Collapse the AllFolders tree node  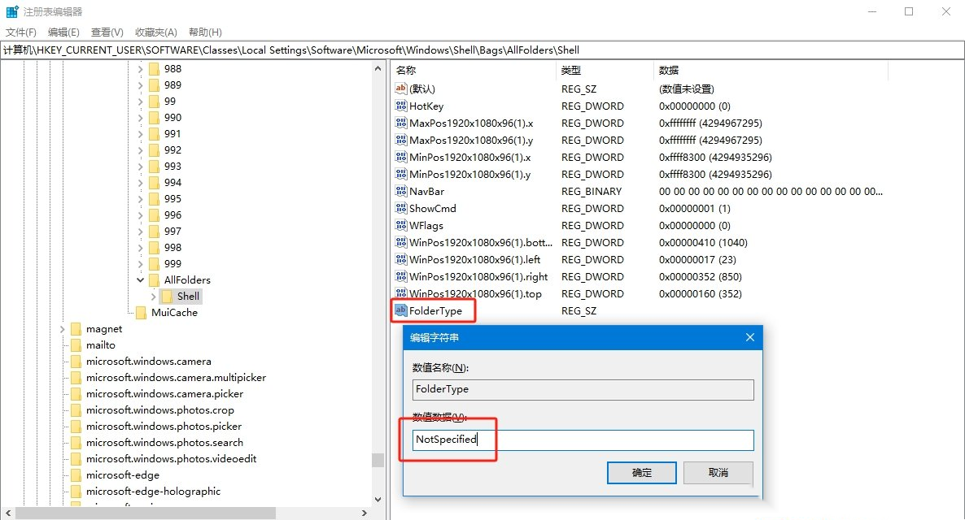pos(140,279)
